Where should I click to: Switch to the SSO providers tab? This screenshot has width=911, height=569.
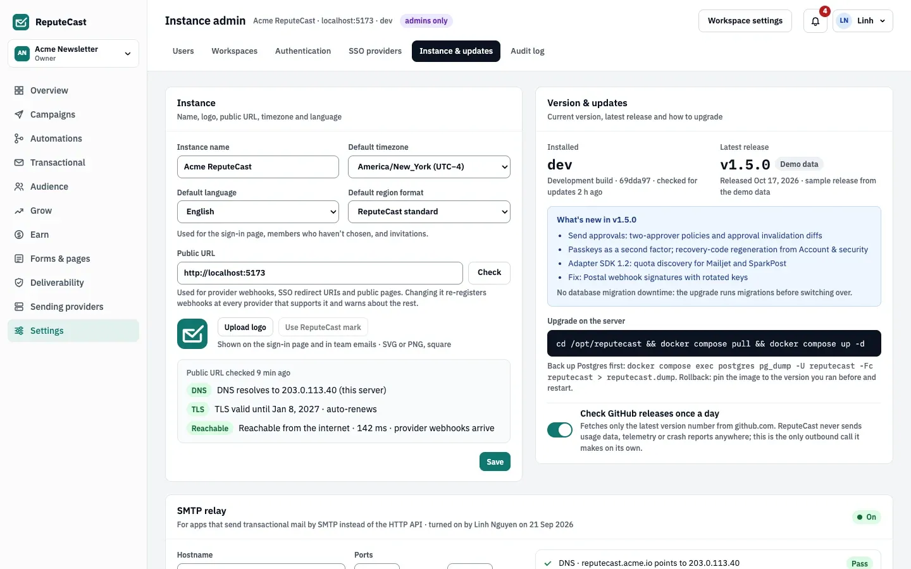pyautogui.click(x=375, y=51)
